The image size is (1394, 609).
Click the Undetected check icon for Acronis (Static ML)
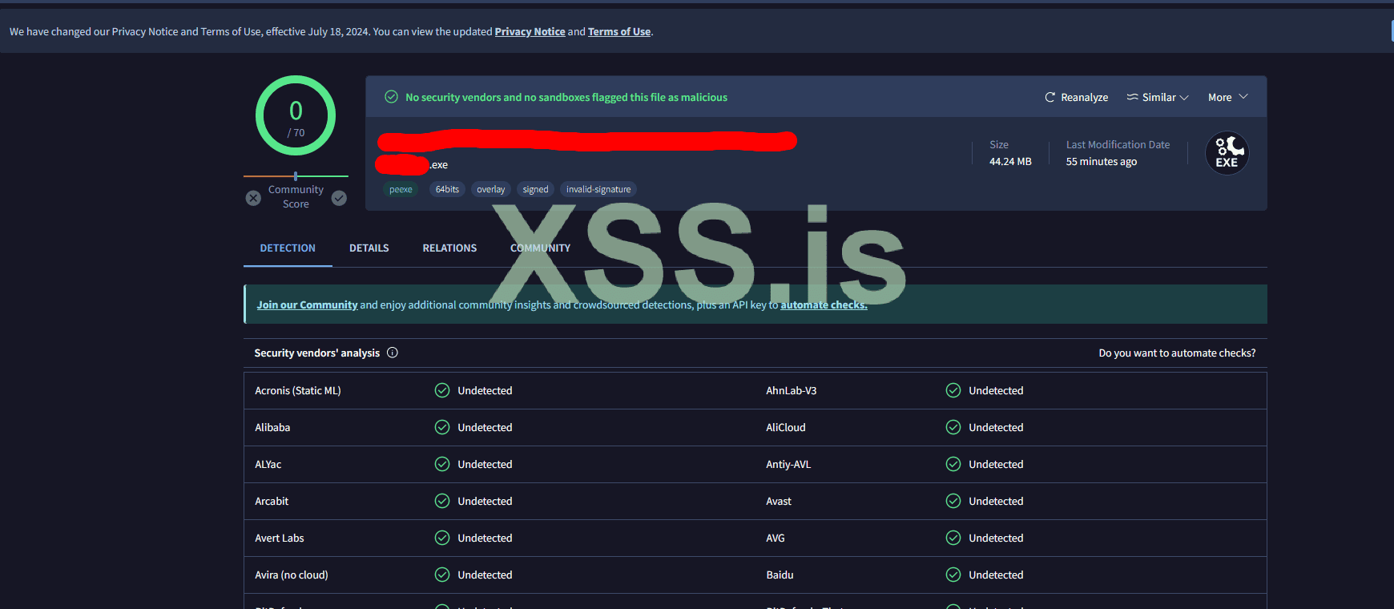click(442, 390)
